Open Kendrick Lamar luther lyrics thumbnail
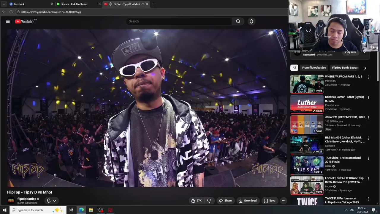380x214 pixels. (x=307, y=104)
